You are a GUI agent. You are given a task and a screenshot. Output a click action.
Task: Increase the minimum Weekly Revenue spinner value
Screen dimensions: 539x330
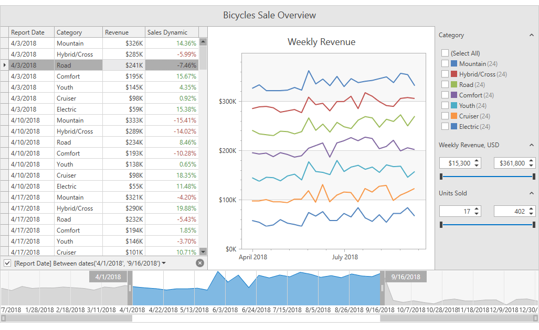[x=477, y=161]
